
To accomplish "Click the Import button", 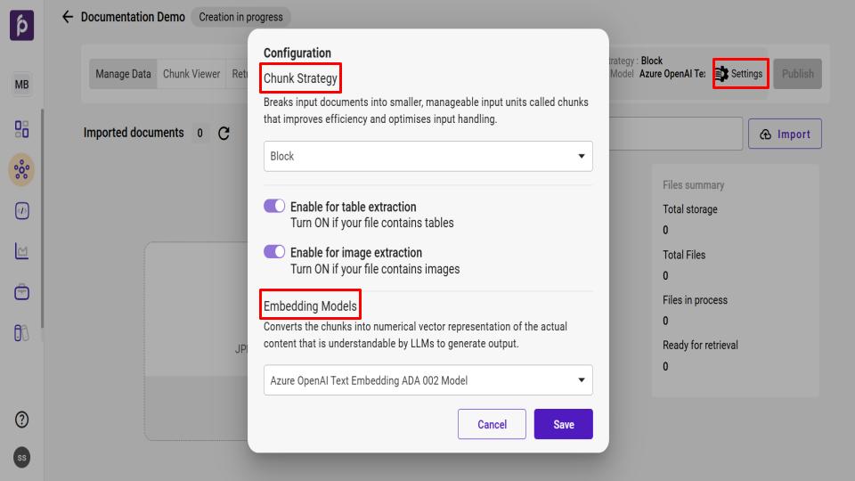I will coord(785,134).
